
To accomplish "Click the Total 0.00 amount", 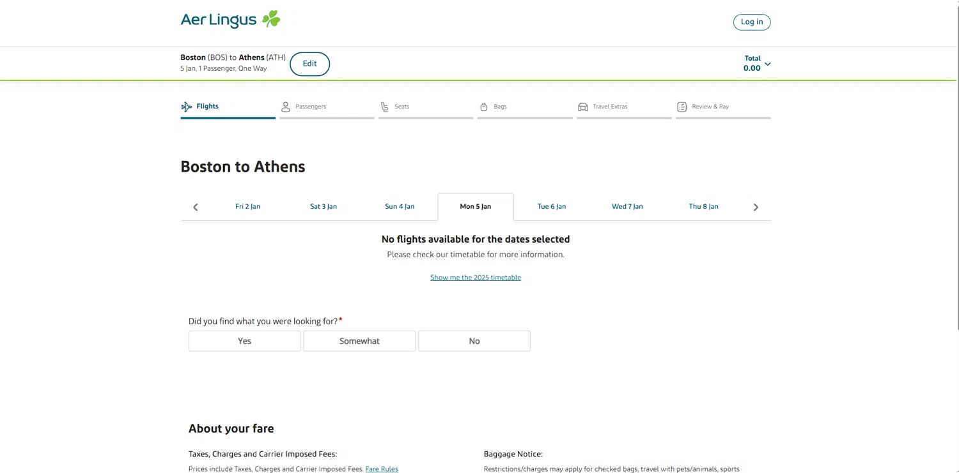I will 752,68.
